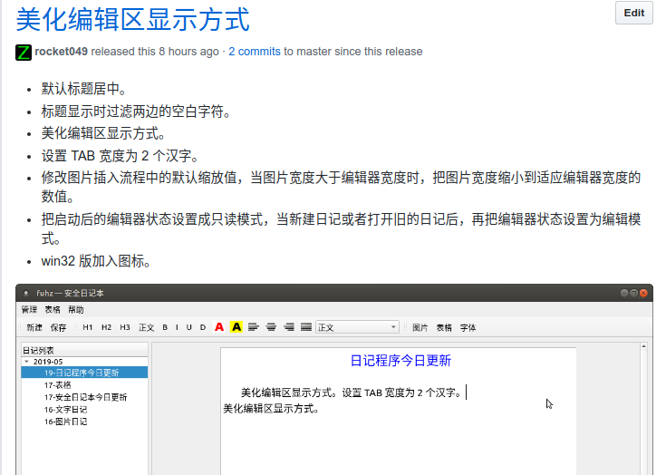
Task: Select diary entry 16-图片日记
Action: [65, 422]
